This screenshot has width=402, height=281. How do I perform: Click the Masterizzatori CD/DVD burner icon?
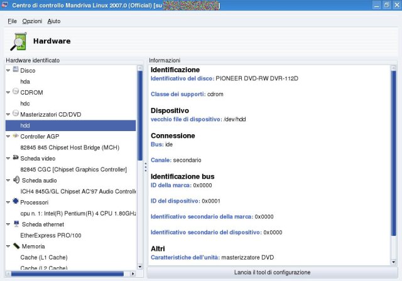[x=16, y=114]
